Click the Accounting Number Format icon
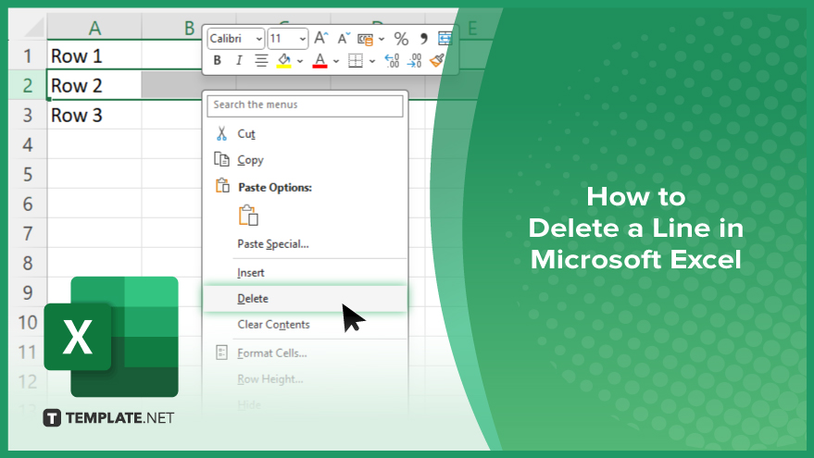This screenshot has height=458, width=814. [366, 39]
